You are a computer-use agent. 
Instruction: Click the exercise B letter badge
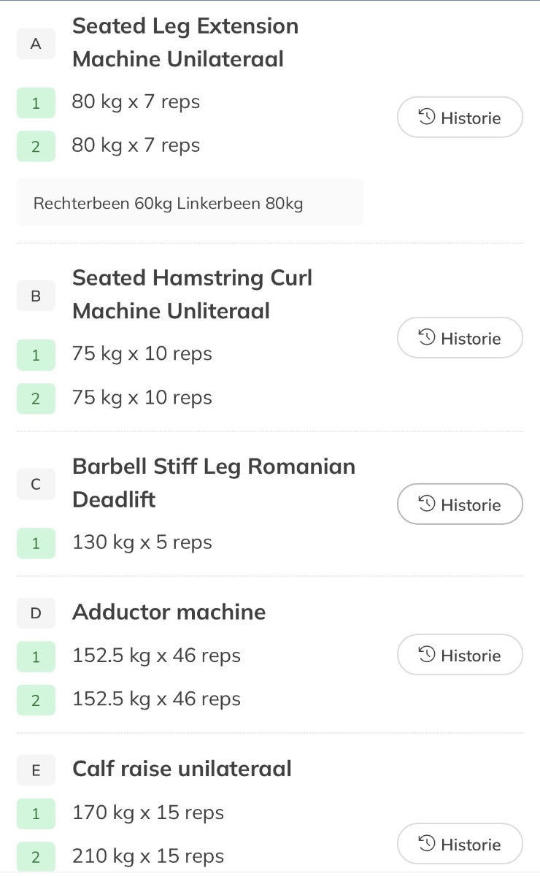(x=36, y=296)
